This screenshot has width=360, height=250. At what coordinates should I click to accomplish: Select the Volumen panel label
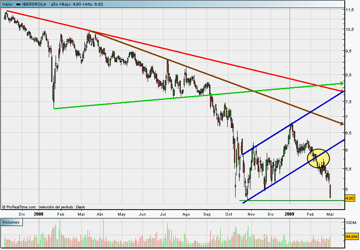[11, 222]
